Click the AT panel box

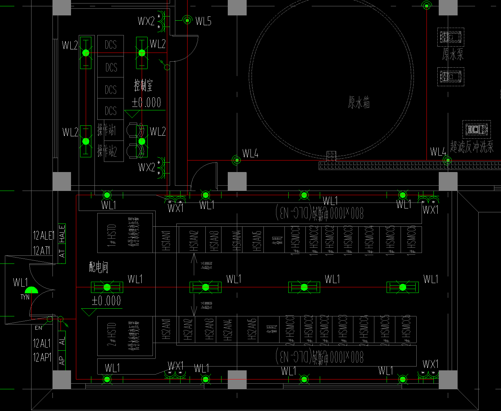pos(62,254)
